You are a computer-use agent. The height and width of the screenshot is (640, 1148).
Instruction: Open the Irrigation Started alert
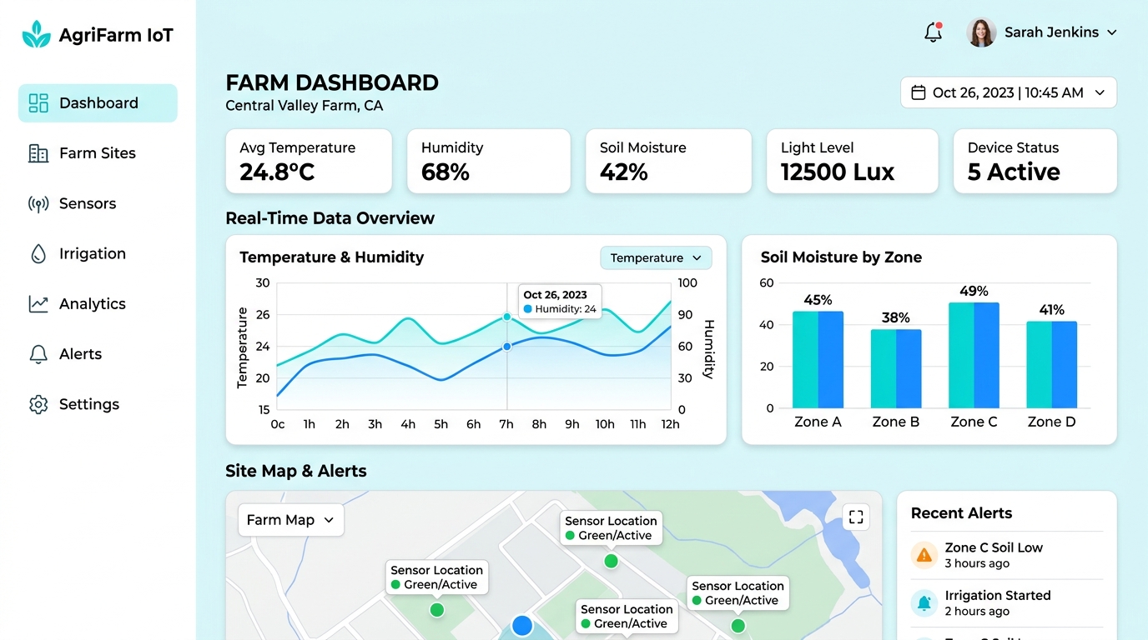[x=1006, y=603]
